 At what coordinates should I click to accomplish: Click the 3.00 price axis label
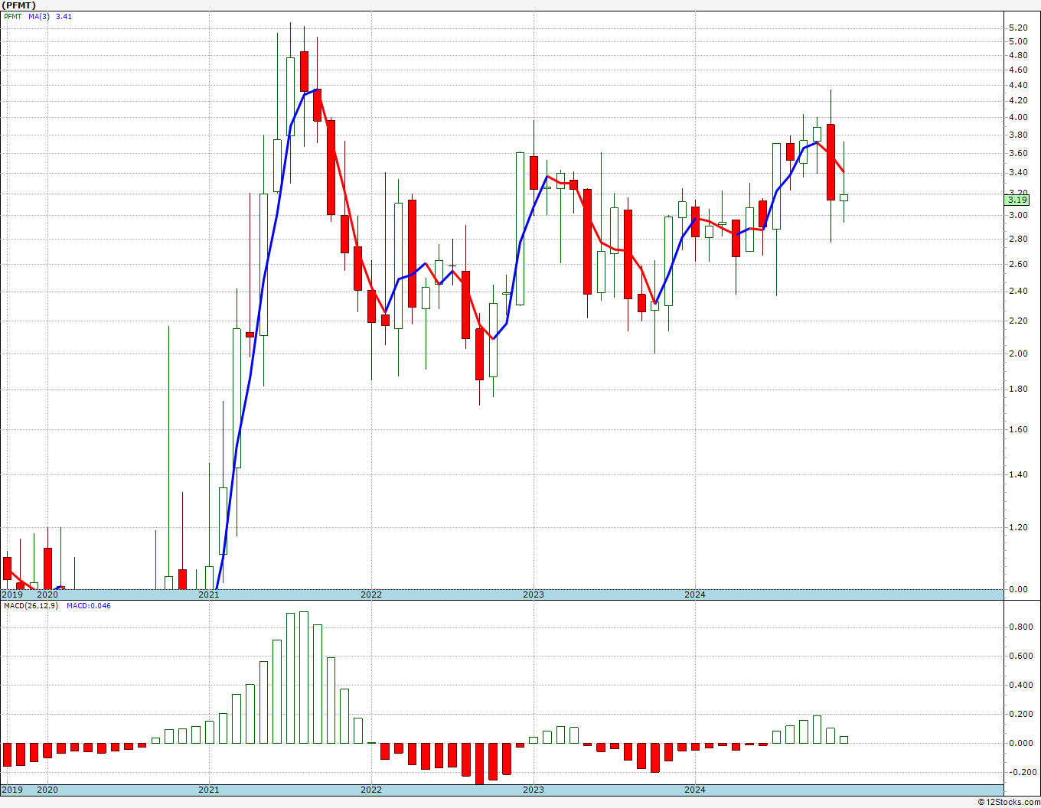(x=1018, y=215)
